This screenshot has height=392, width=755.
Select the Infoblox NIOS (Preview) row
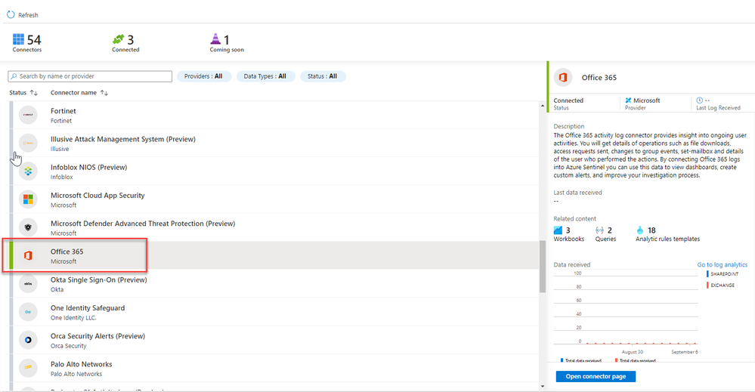[274, 171]
